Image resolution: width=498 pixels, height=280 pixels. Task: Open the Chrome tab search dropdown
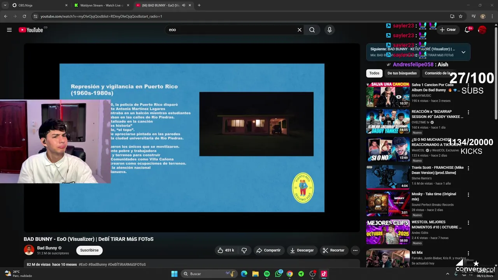(x=5, y=5)
